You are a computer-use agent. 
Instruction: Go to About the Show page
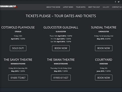click(53, 7)
